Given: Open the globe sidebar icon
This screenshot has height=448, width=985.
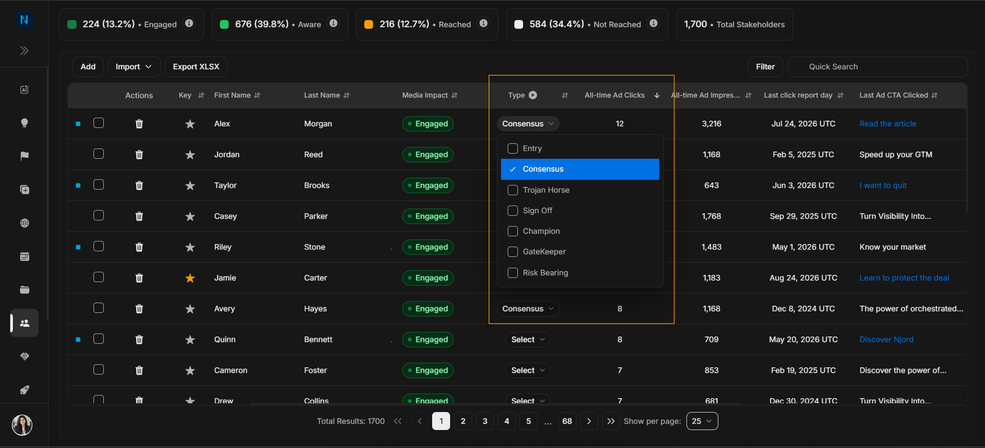Looking at the screenshot, I should point(24,223).
